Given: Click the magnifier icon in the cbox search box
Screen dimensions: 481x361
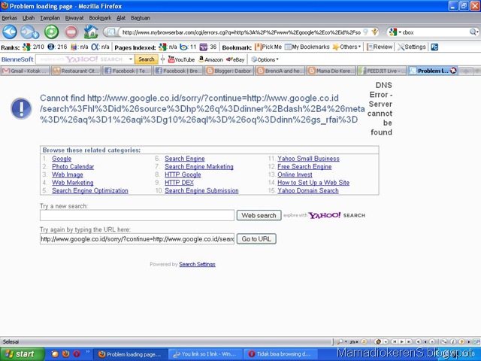Looking at the screenshot, I should point(473,32).
